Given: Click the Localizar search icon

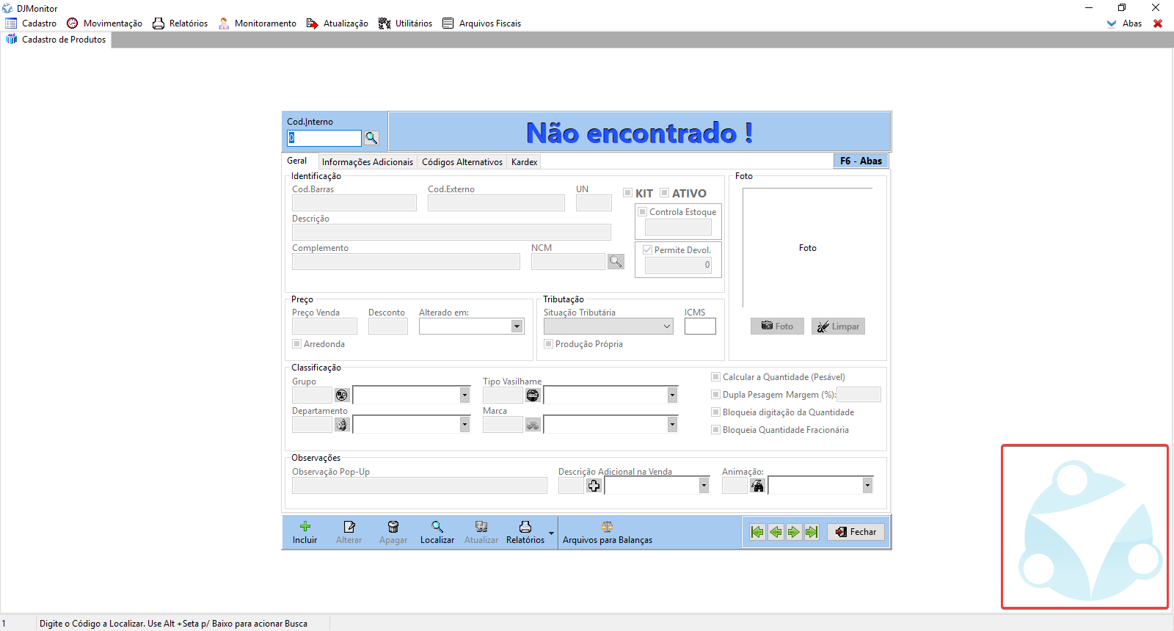Looking at the screenshot, I should click(437, 526).
